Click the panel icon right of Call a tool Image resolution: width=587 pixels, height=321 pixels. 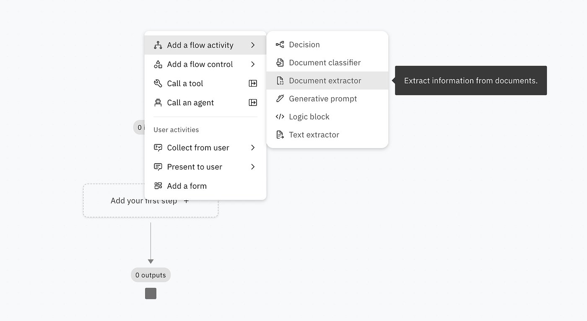click(x=253, y=83)
